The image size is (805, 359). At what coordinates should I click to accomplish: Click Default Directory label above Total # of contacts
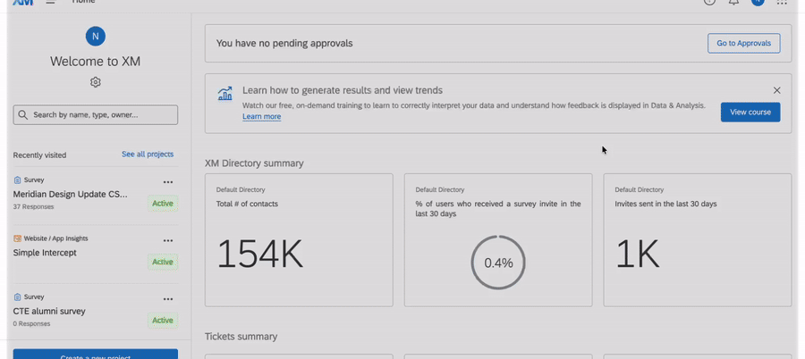click(241, 189)
